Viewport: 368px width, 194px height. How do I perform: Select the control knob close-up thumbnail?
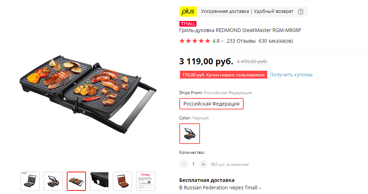tap(99, 181)
